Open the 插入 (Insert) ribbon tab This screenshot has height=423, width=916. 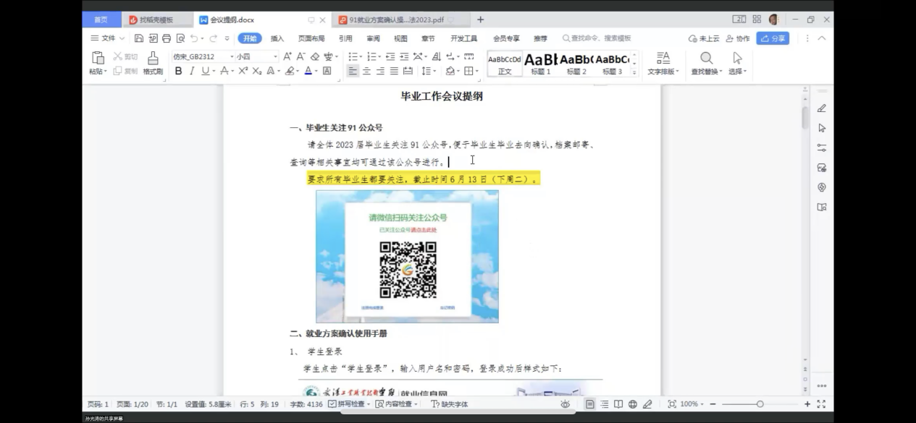click(277, 38)
